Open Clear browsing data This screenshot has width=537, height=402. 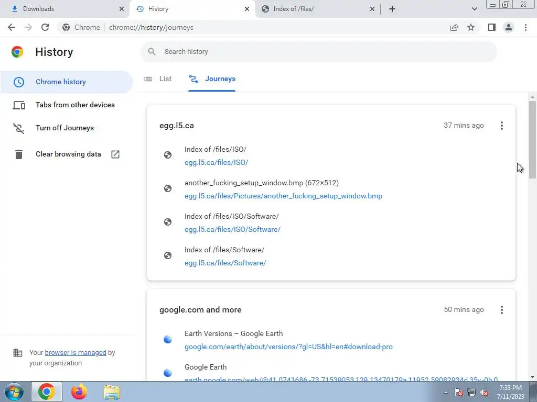coord(67,154)
